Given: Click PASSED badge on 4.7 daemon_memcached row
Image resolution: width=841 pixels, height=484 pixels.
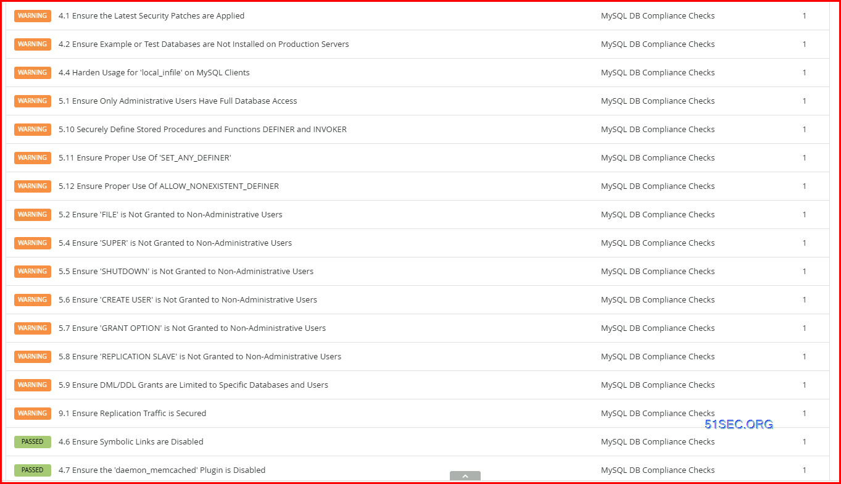Looking at the screenshot, I should pyautogui.click(x=33, y=470).
